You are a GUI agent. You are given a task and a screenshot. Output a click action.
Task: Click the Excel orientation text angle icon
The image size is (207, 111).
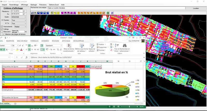pos(35,45)
